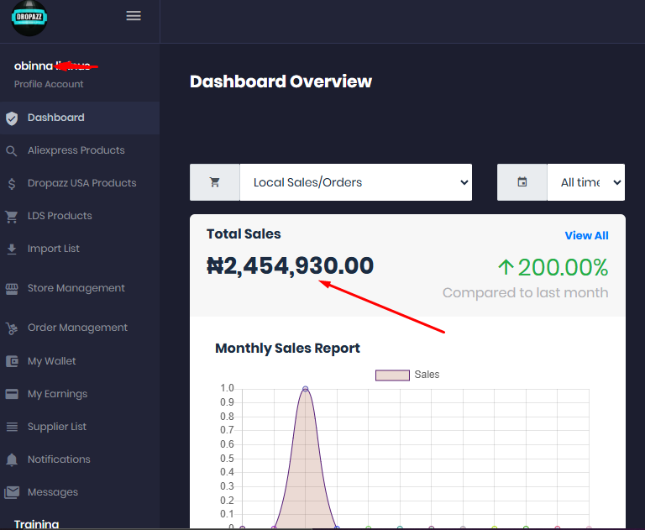Click the dollar icon for Dropazz USA

(12, 184)
